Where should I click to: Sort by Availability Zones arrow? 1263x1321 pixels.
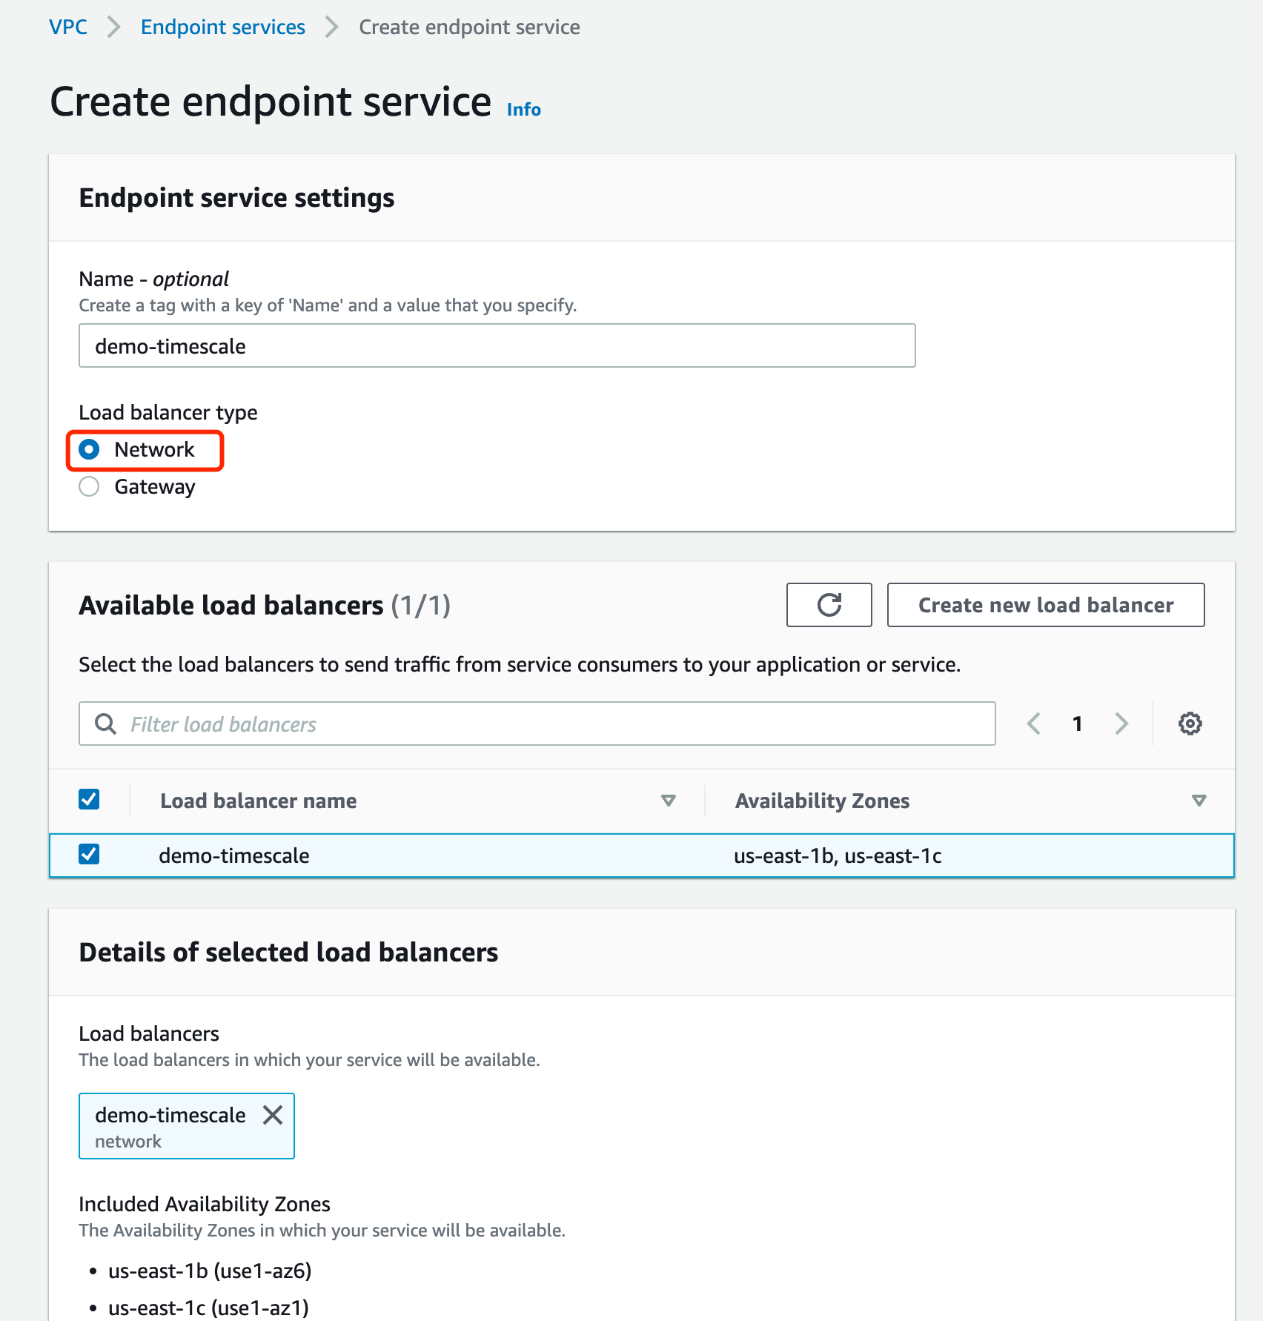pyautogui.click(x=1199, y=801)
